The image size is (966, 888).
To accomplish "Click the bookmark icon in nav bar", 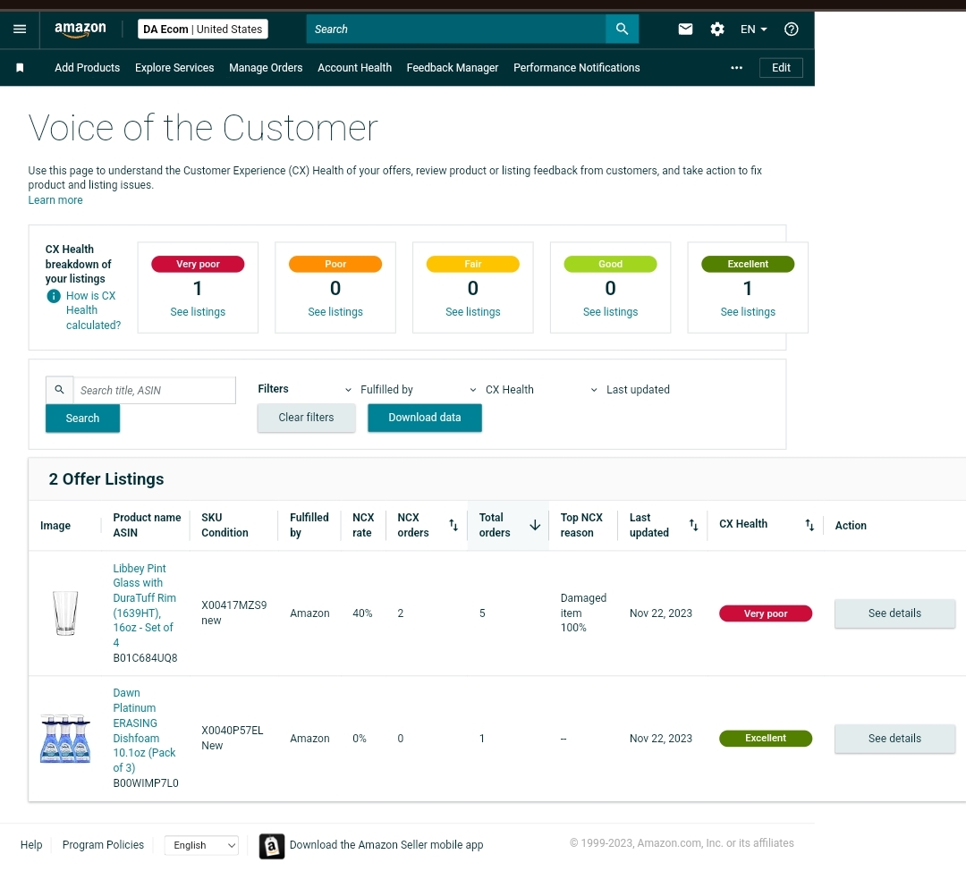I will pyautogui.click(x=20, y=68).
